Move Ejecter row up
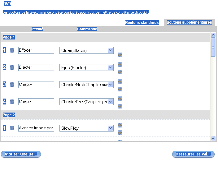218x171 pixels. (120, 65)
